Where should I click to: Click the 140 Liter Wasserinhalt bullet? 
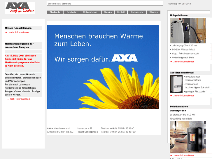click(x=182, y=50)
